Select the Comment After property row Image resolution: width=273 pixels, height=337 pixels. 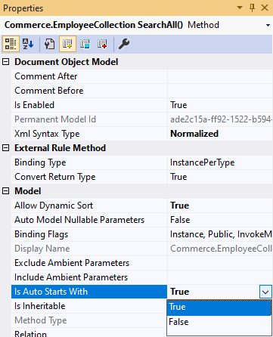(x=89, y=76)
